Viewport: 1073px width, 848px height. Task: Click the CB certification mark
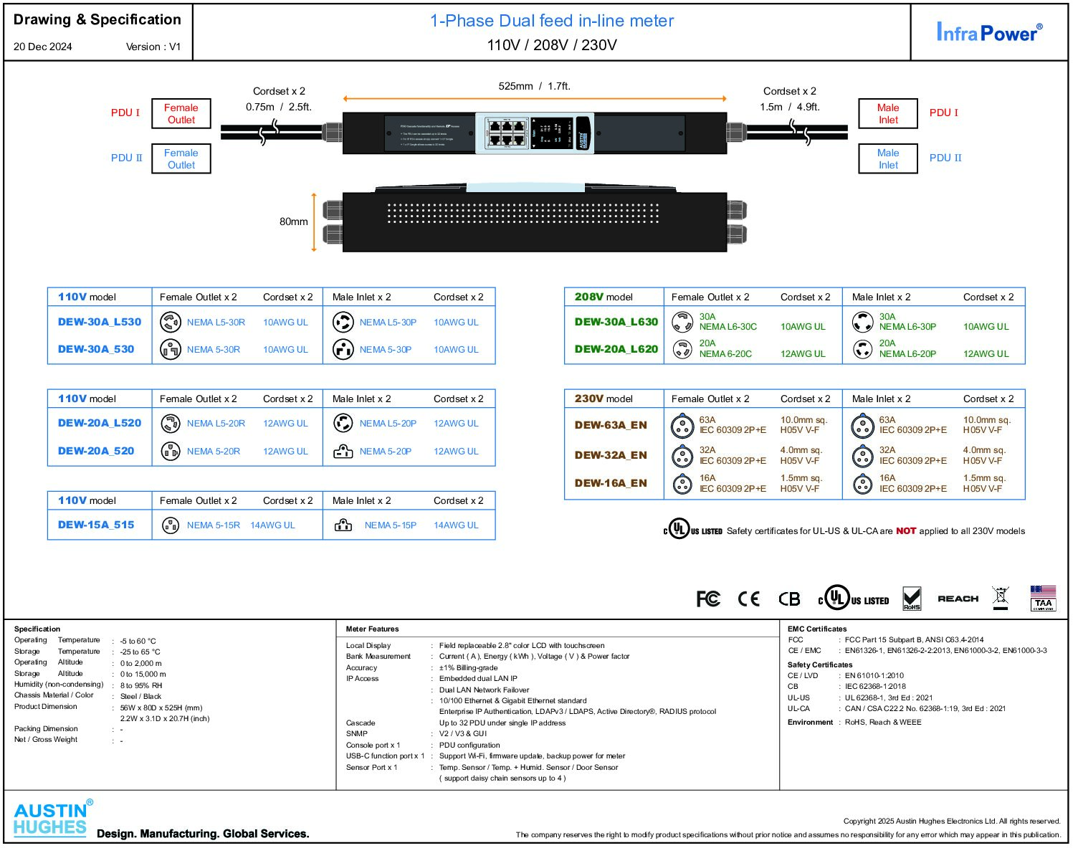point(789,599)
